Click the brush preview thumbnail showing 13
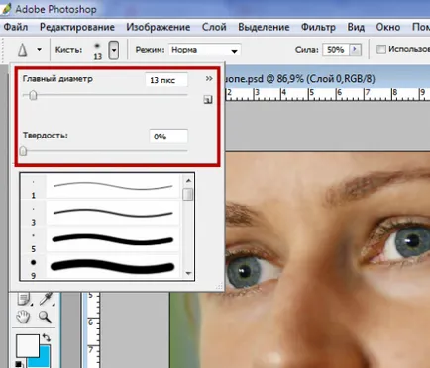 pos(97,50)
